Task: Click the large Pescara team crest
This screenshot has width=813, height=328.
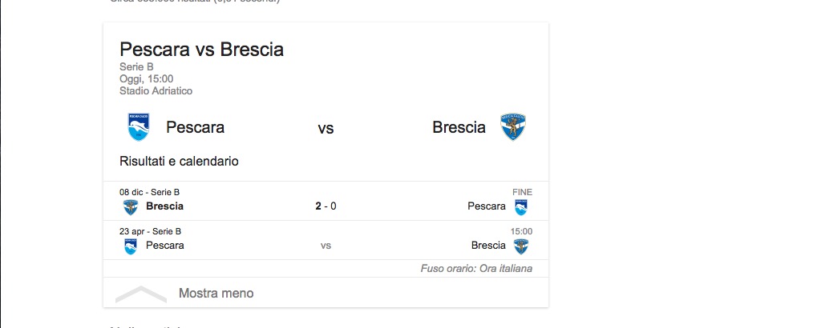Action: tap(139, 127)
